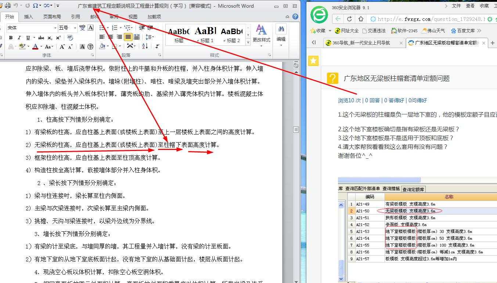Increase paragraph indent
Image resolution: width=497 pixels, height=283 pixels.
pyautogui.click(x=150, y=28)
